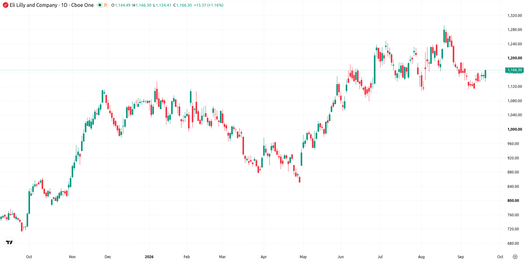Click the Sep label on time axis

(x=461, y=257)
